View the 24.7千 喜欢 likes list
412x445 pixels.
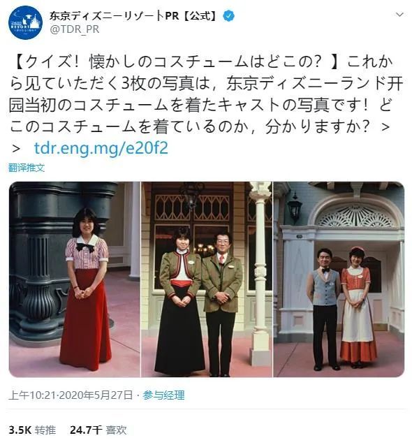coord(98,430)
